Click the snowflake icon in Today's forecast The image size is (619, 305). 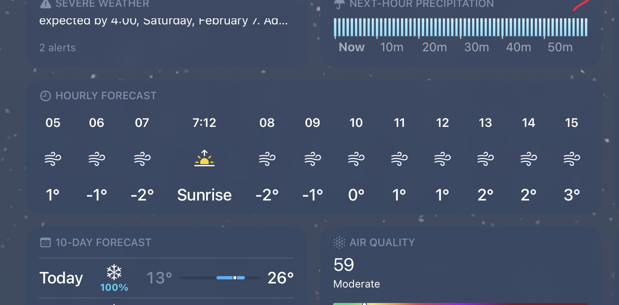click(114, 273)
